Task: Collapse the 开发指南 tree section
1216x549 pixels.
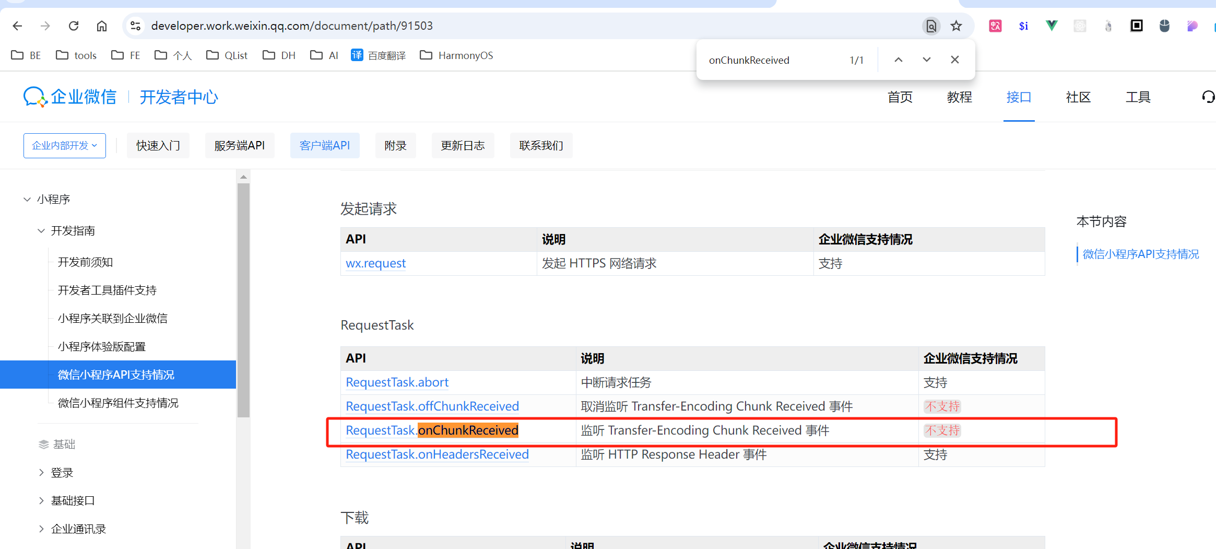Action: (x=41, y=230)
